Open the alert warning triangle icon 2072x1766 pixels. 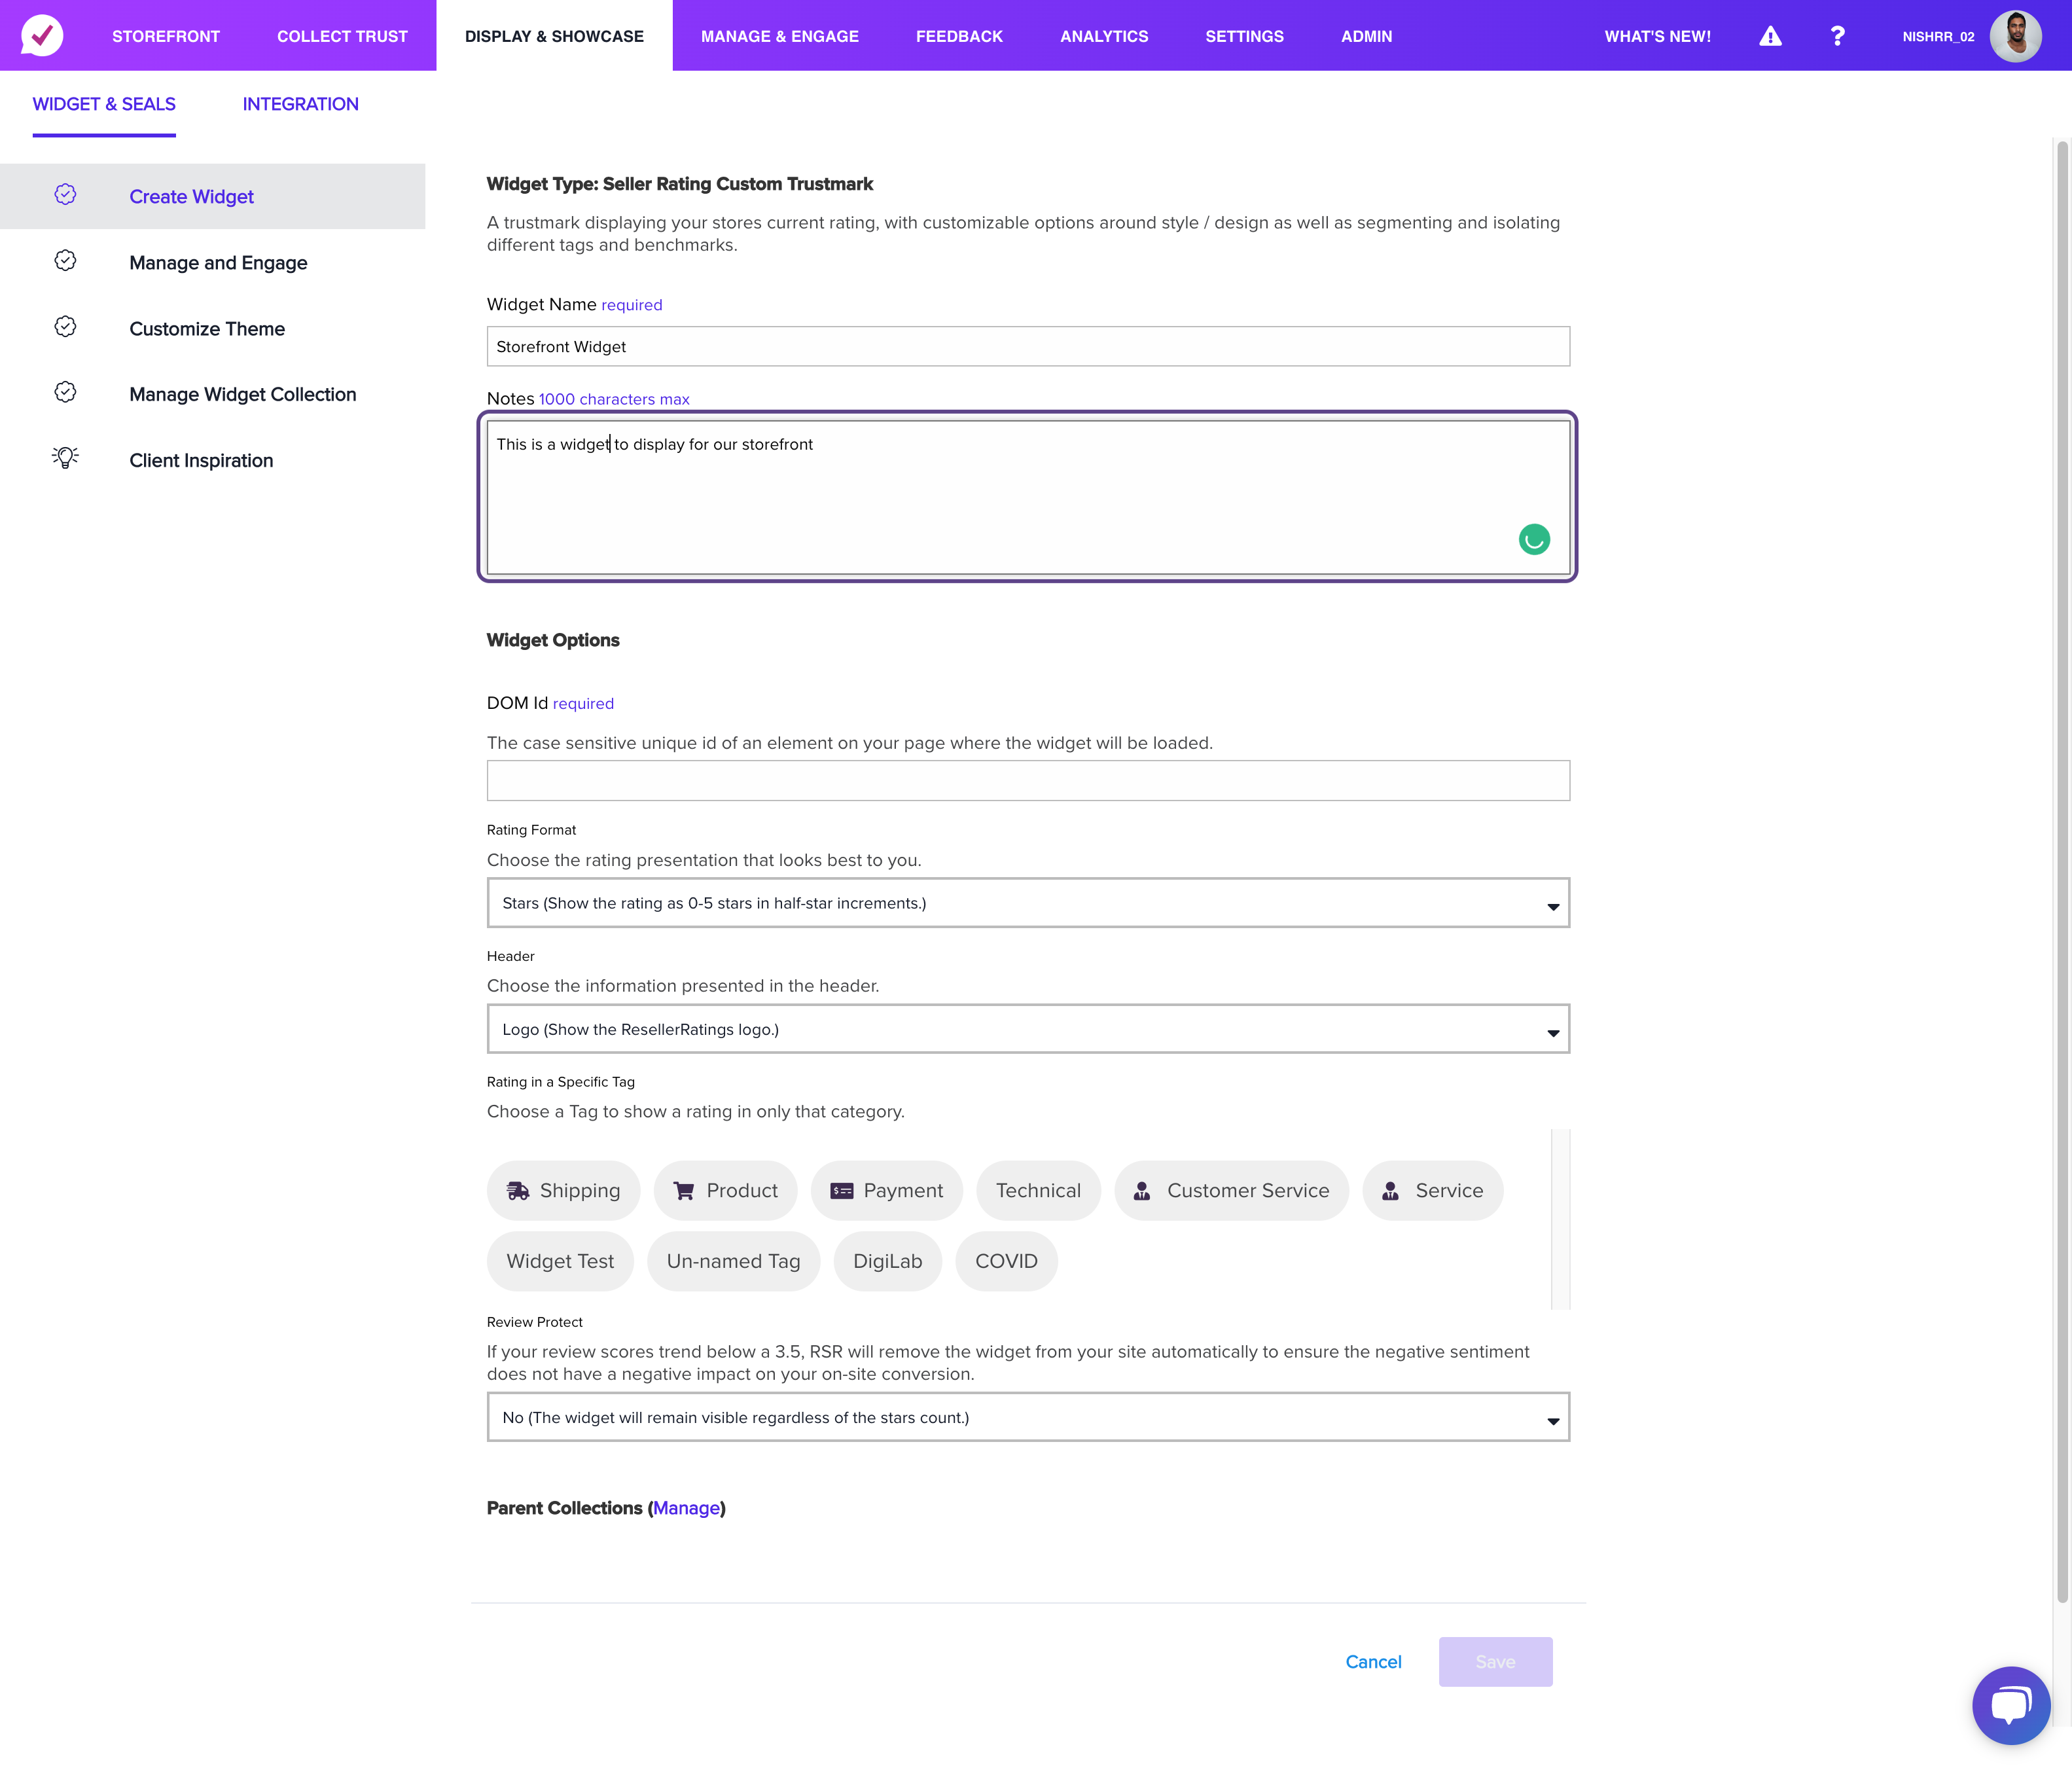click(x=1770, y=36)
